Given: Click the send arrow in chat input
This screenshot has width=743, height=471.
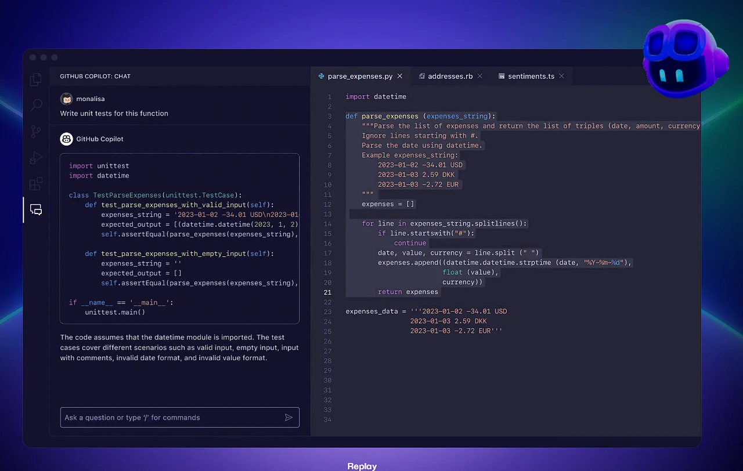Looking at the screenshot, I should pyautogui.click(x=288, y=418).
